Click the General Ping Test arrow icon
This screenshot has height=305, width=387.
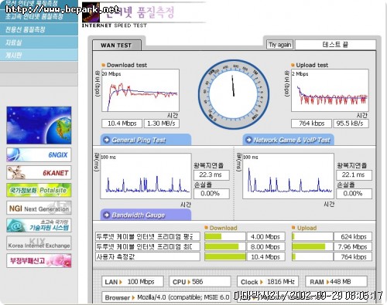[x=106, y=140]
